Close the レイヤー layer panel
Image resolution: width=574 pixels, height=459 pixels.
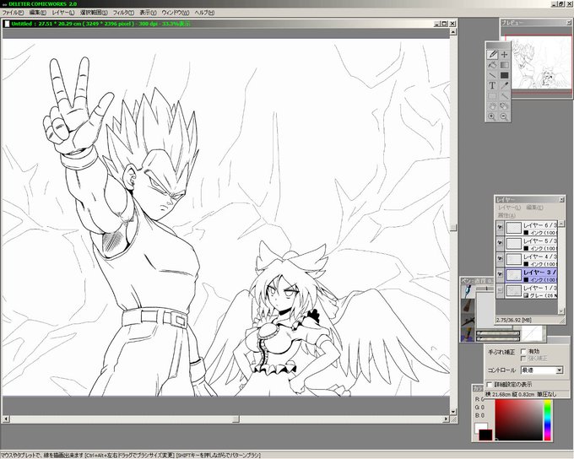pyautogui.click(x=561, y=200)
